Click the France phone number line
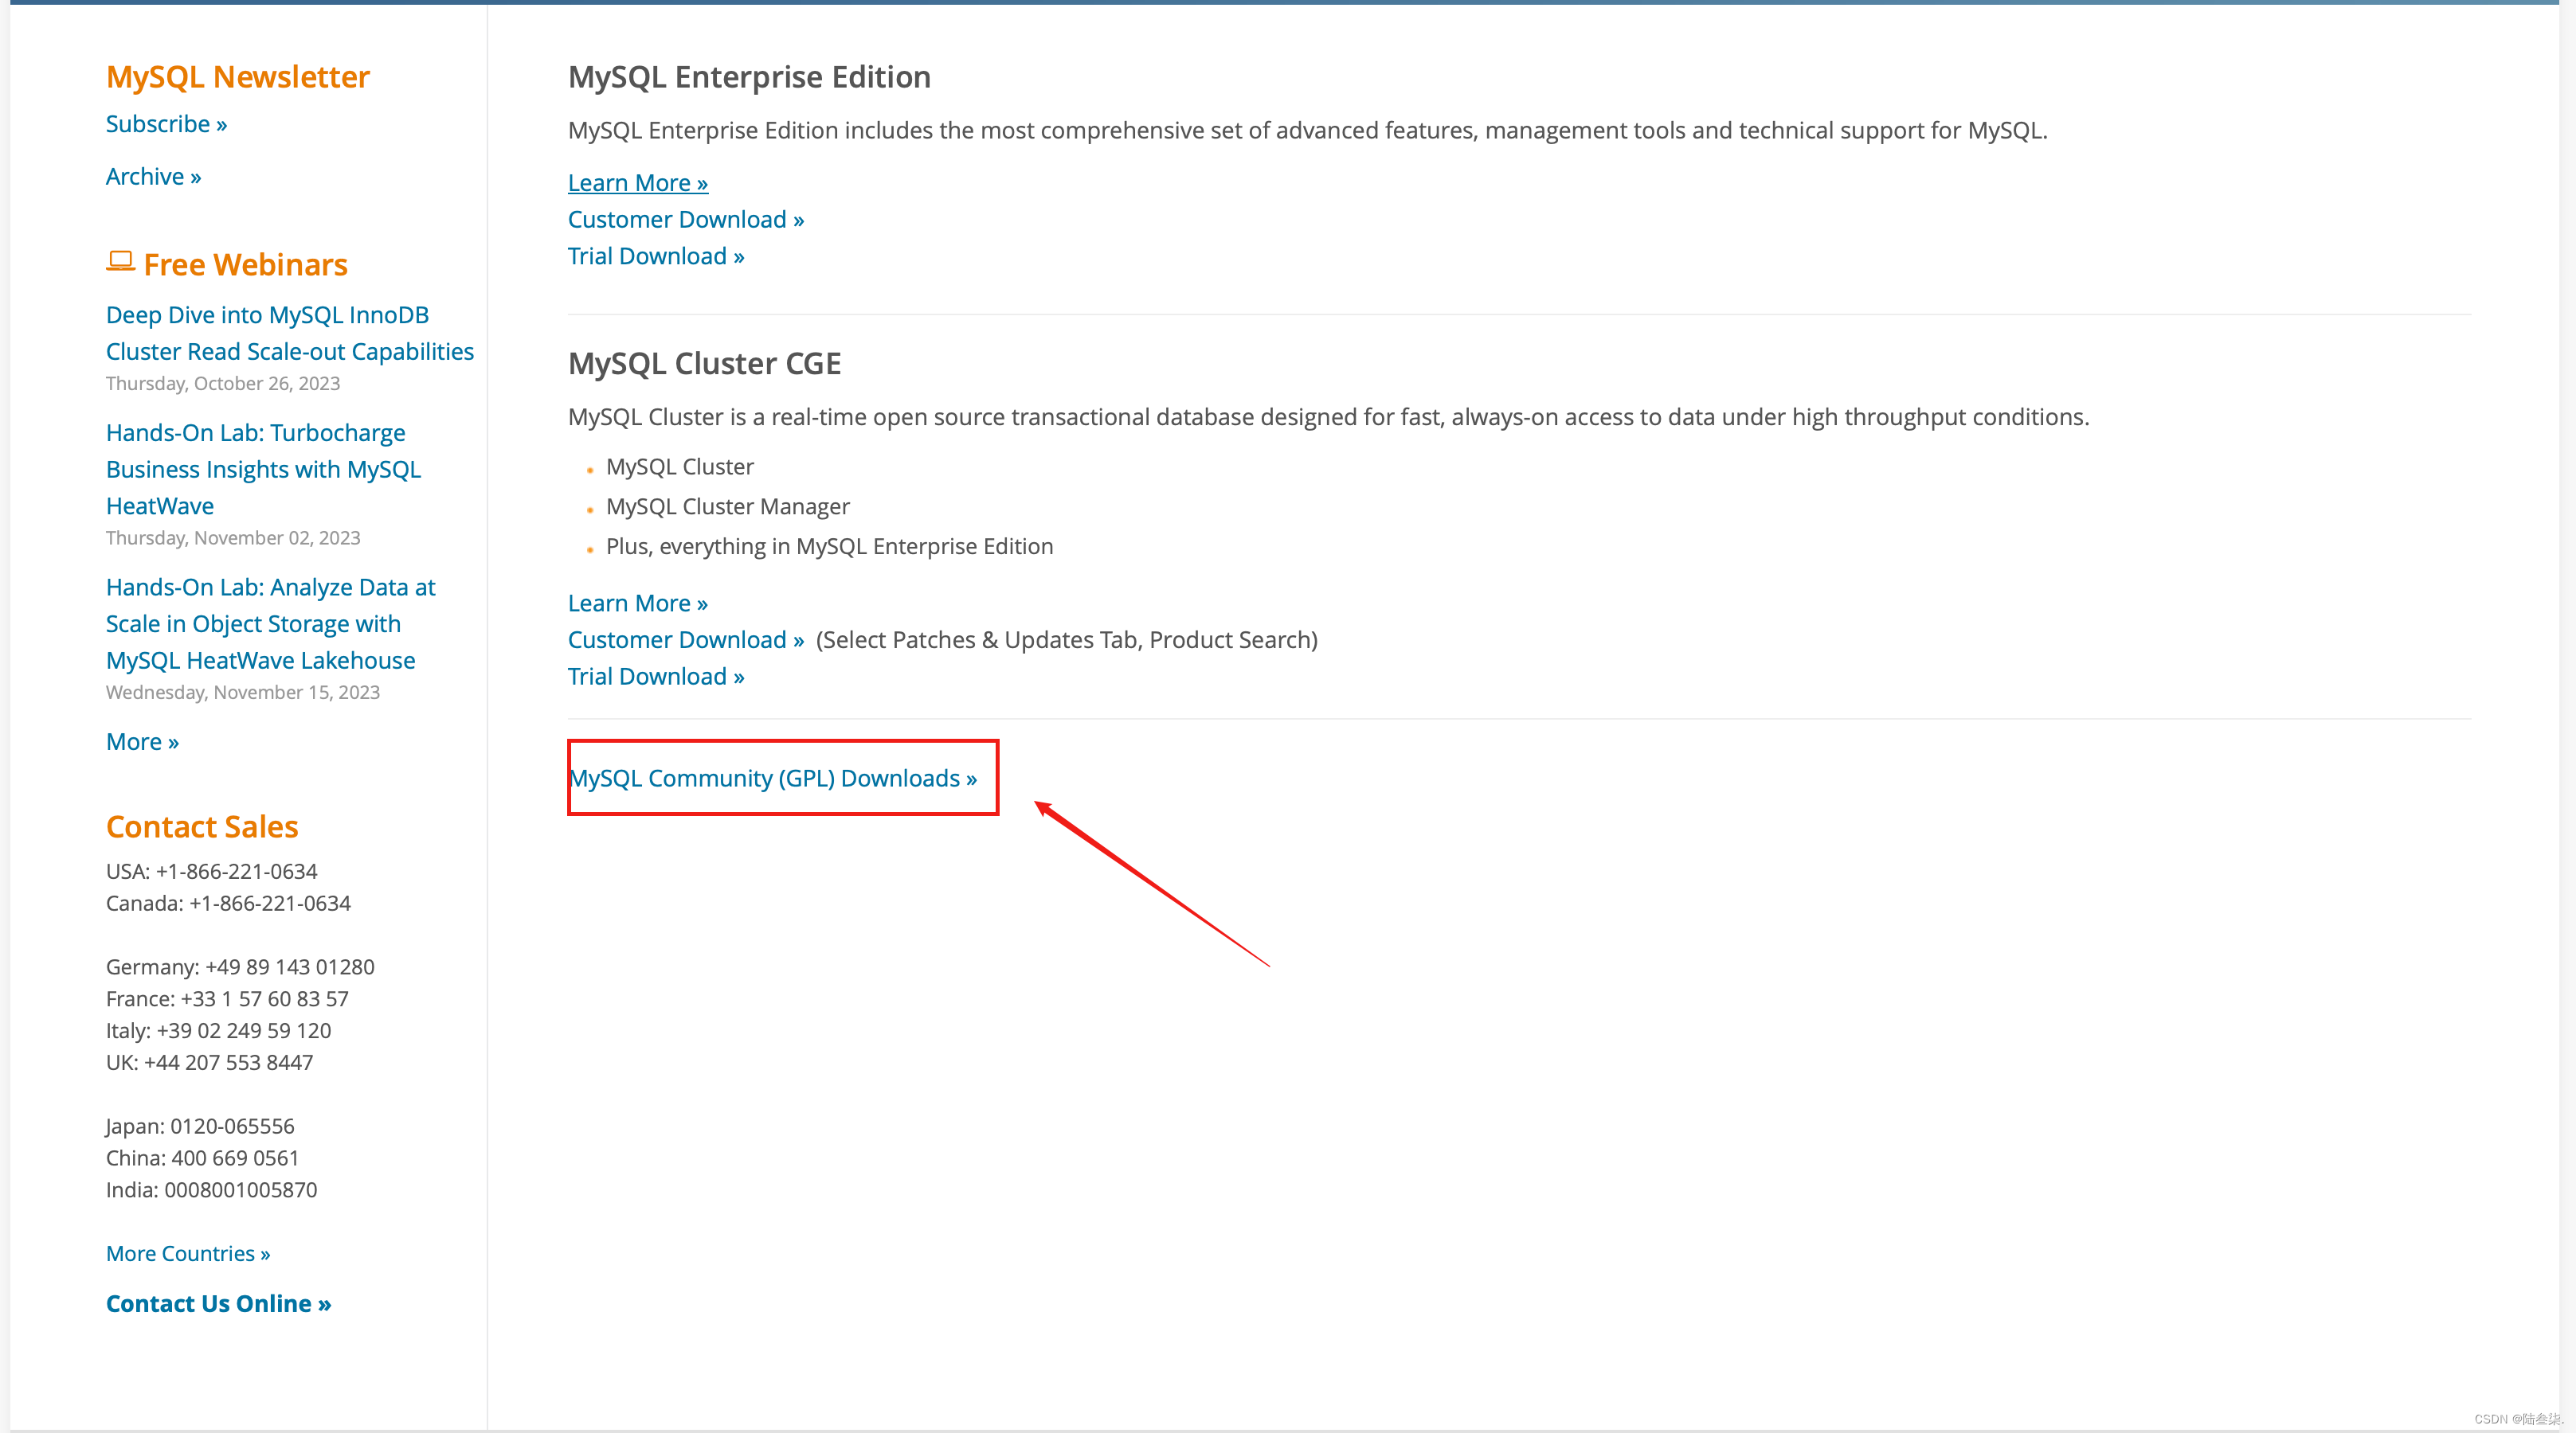2576x1433 pixels. (x=227, y=999)
